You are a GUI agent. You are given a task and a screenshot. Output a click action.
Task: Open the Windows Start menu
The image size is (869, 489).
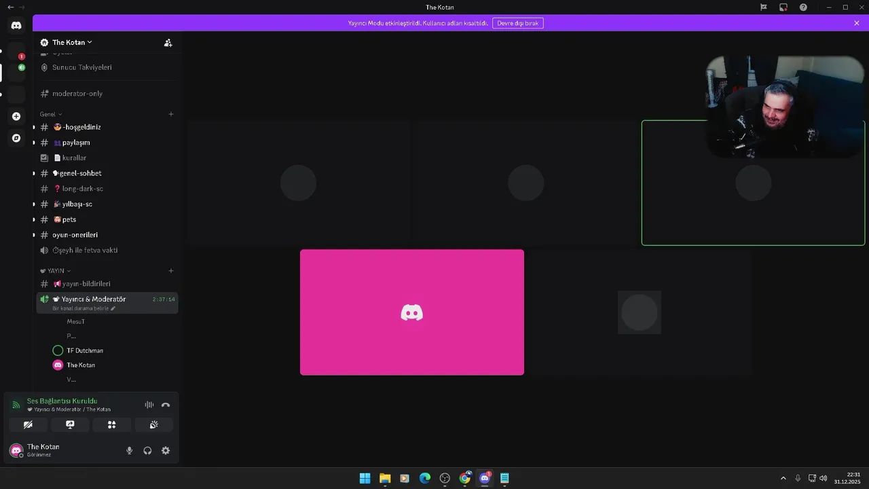(365, 478)
